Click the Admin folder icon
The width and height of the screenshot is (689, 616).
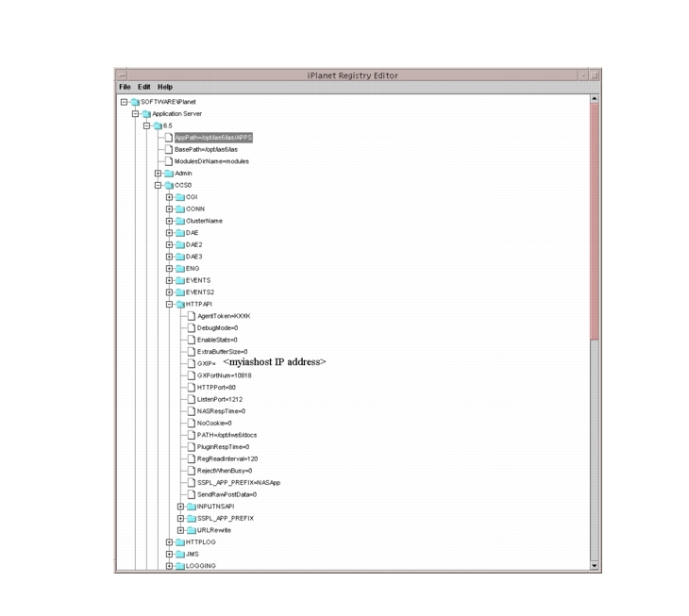click(169, 174)
